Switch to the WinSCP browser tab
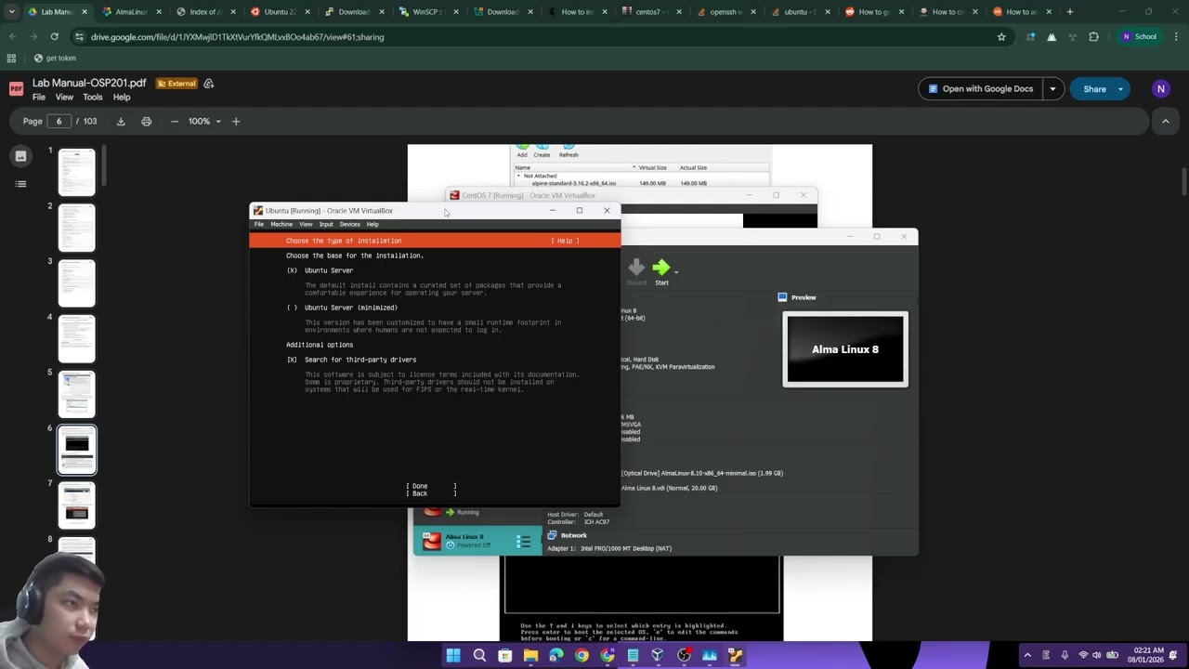The width and height of the screenshot is (1189, 669). pos(429,12)
